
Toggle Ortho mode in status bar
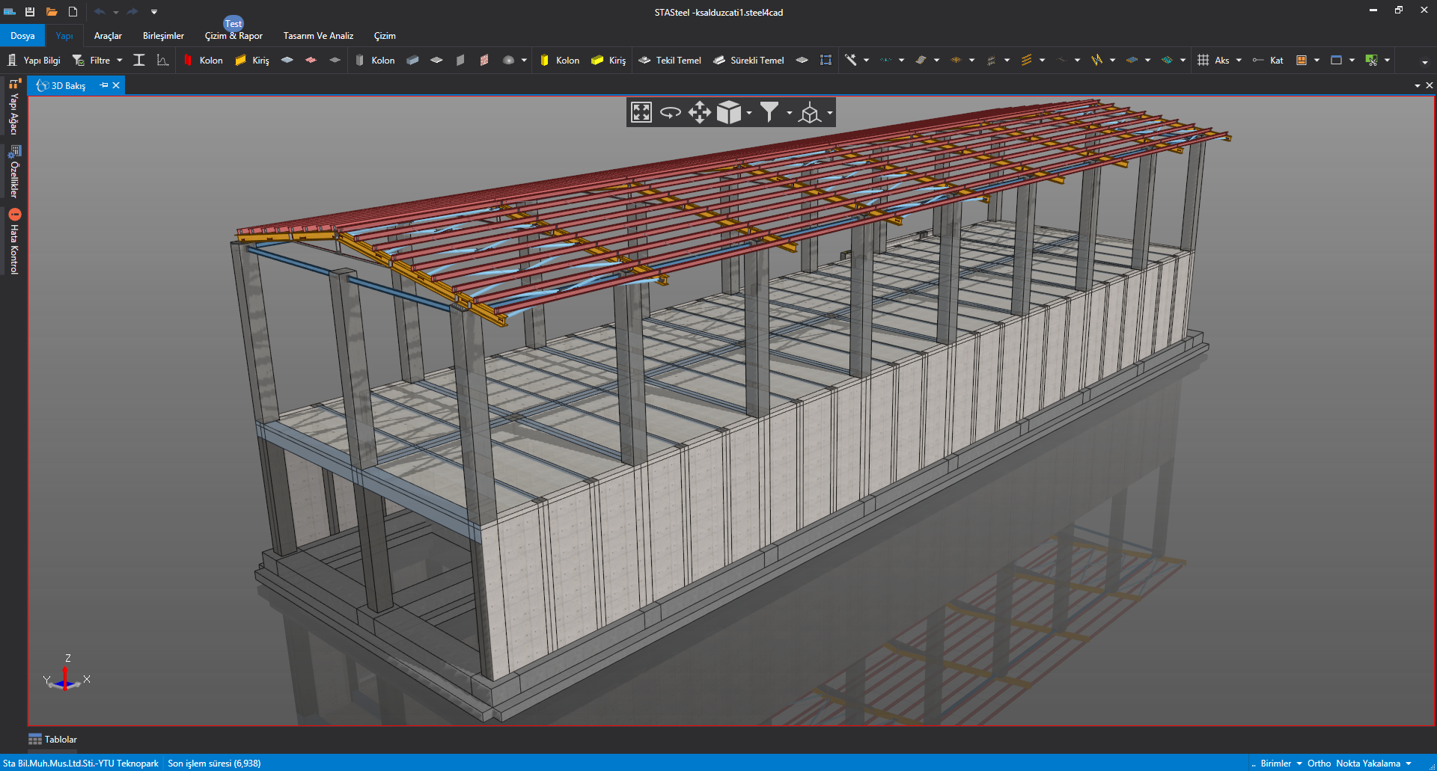pyautogui.click(x=1319, y=764)
